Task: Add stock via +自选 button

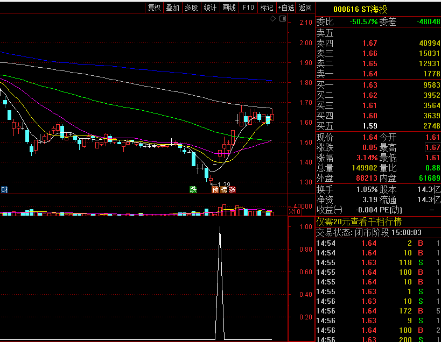Action: [286, 8]
